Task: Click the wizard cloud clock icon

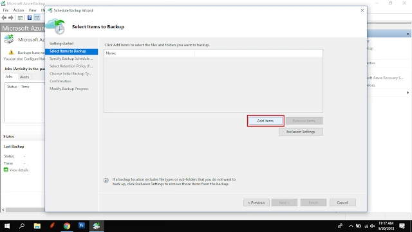Action: [55, 26]
